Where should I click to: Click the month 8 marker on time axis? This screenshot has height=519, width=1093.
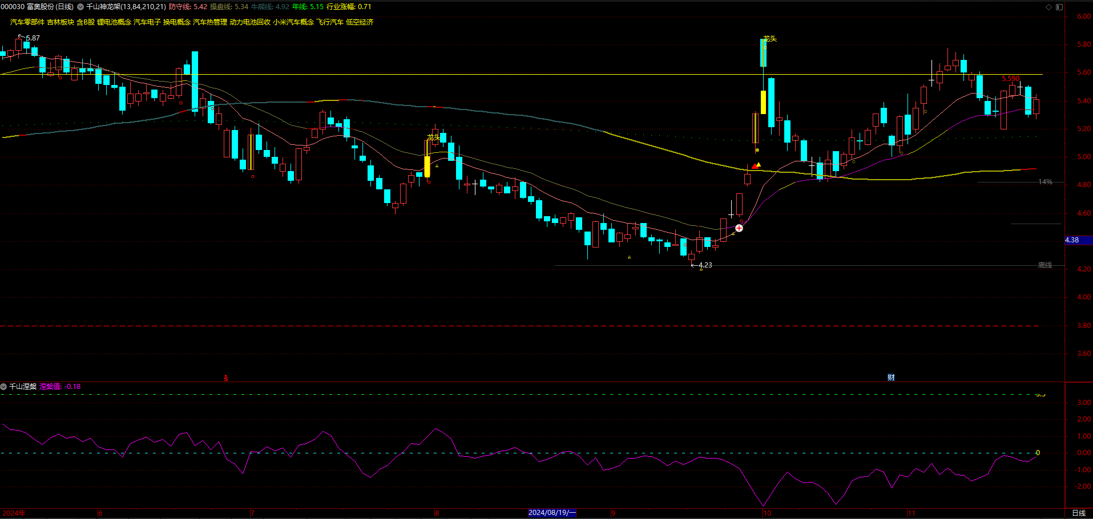[x=437, y=513]
